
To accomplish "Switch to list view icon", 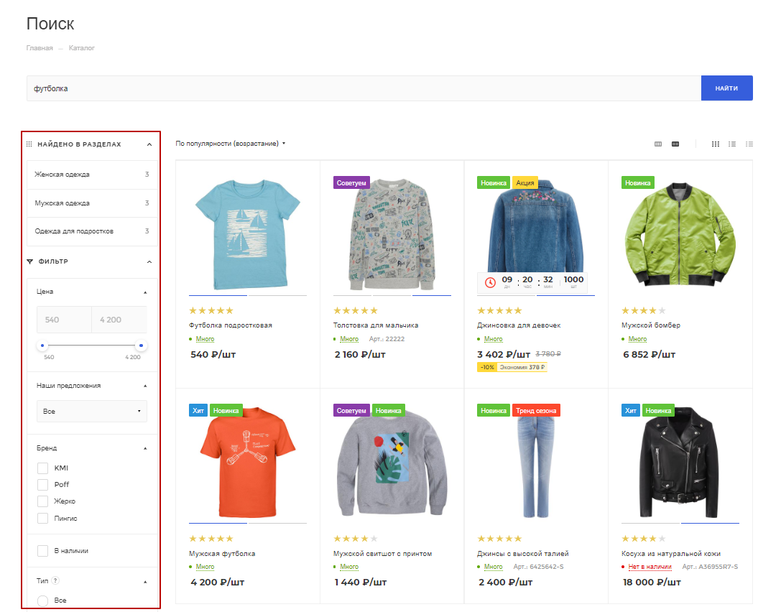I will (x=731, y=144).
